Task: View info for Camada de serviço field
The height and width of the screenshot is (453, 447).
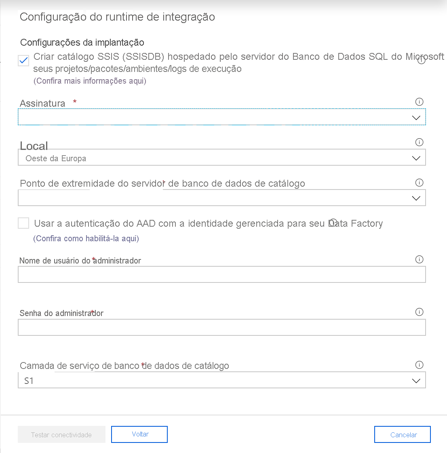Action: 419,365
